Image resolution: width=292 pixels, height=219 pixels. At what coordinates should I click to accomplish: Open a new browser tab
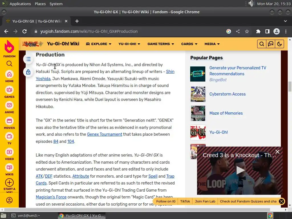tap(77, 21)
